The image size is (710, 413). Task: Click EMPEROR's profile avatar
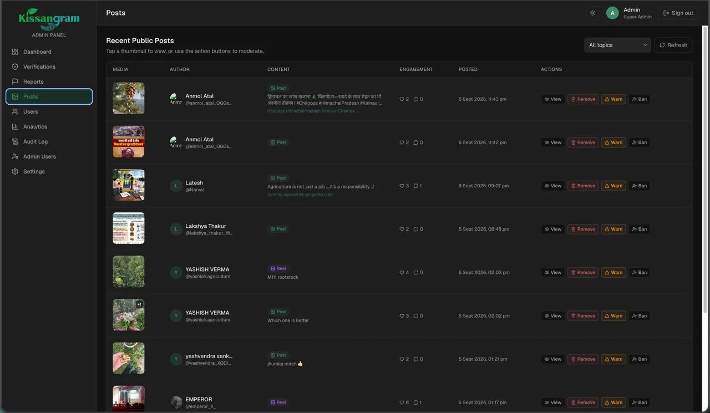[176, 402]
